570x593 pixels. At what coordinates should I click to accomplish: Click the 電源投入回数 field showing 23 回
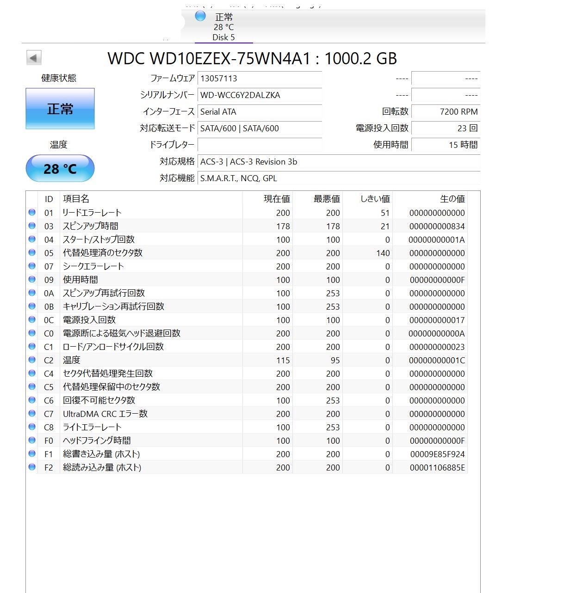pyautogui.click(x=446, y=128)
